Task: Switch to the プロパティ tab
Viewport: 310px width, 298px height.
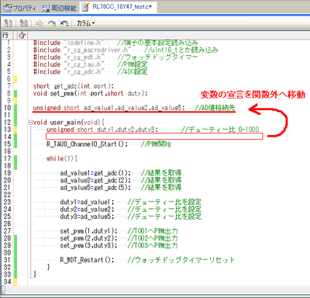Action: 20,8
